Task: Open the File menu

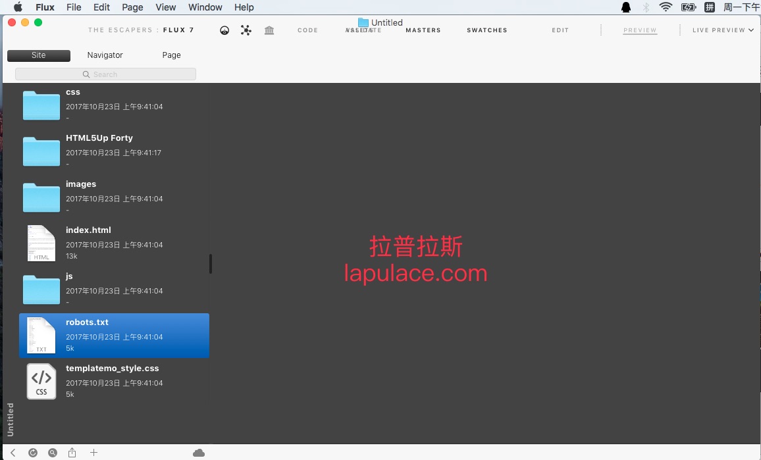Action: (74, 7)
